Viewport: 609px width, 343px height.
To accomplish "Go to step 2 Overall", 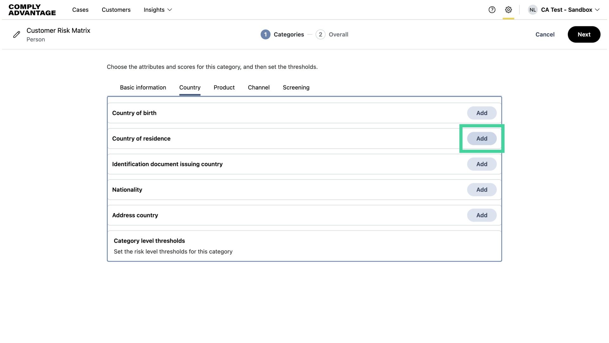I will coord(332,34).
